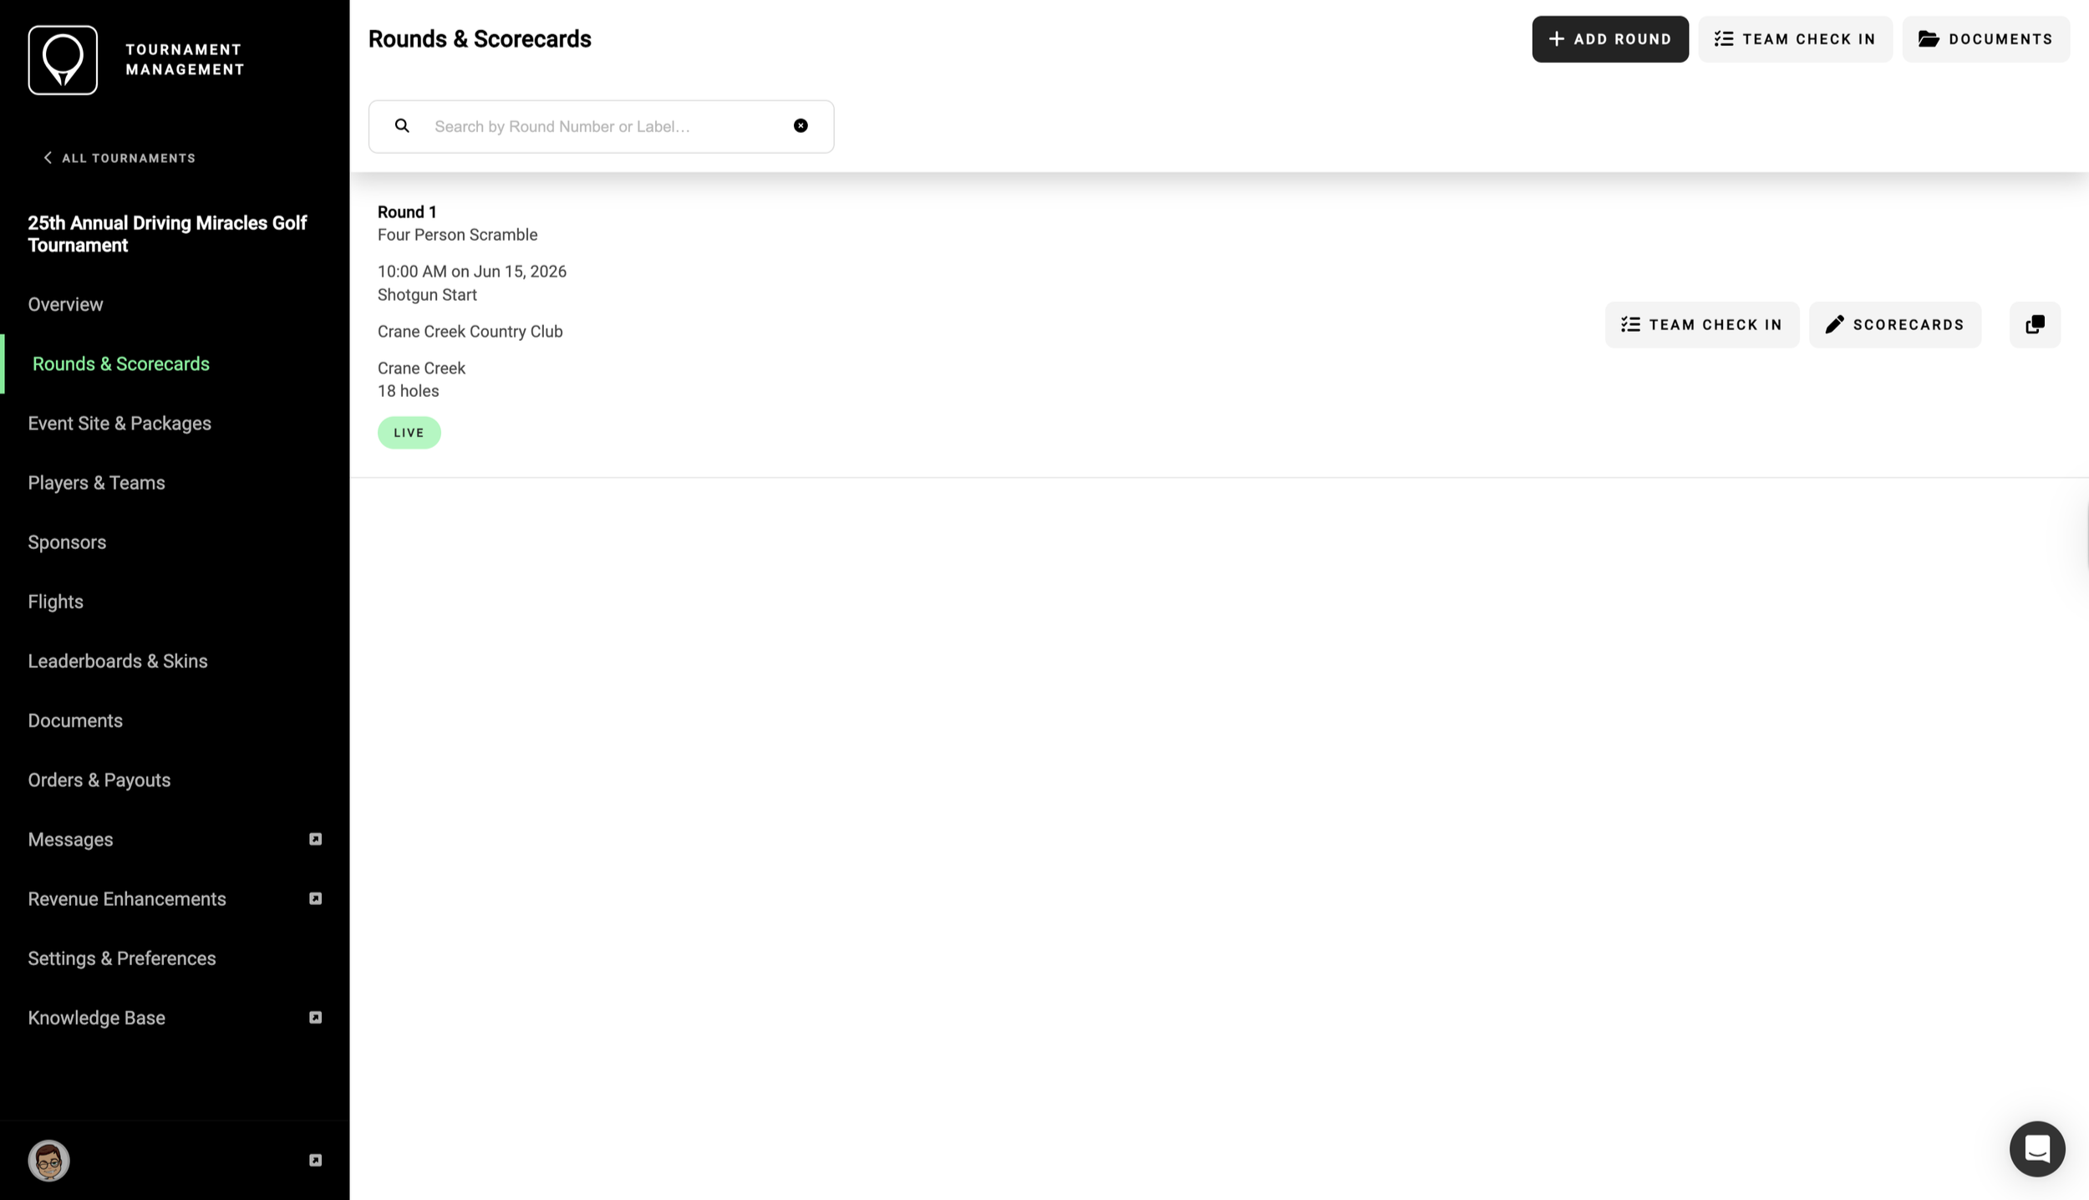
Task: Click the external link icon beside Messages
Action: [315, 839]
